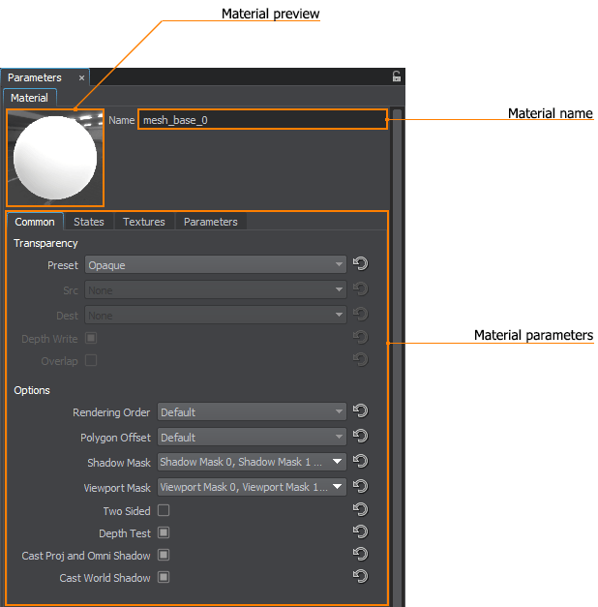Expand the Rendering Order dropdown
This screenshot has width=598, height=607.
pos(252,411)
